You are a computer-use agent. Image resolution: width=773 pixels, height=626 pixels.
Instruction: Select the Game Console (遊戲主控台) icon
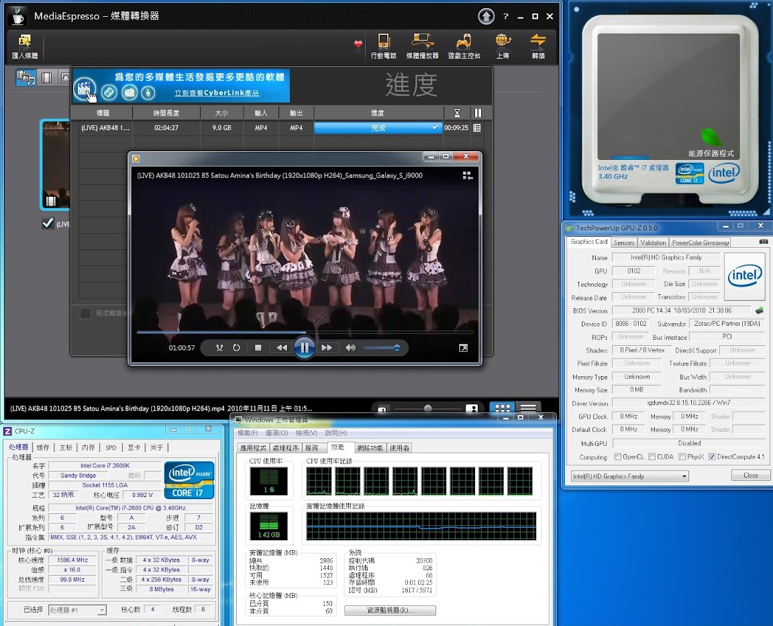pos(464,46)
